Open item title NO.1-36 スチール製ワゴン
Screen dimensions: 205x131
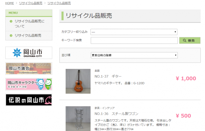[x=116, y=114]
